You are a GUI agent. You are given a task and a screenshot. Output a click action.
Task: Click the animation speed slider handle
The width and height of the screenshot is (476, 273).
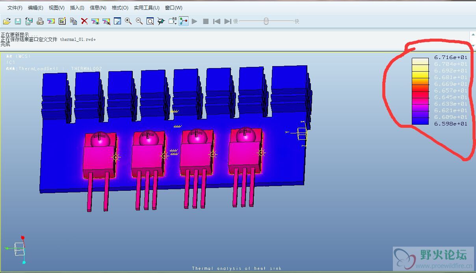(x=266, y=21)
